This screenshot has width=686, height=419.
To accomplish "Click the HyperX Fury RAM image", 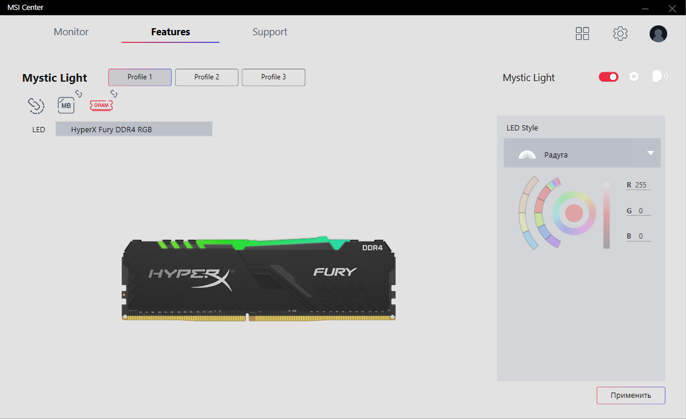I will 259,279.
